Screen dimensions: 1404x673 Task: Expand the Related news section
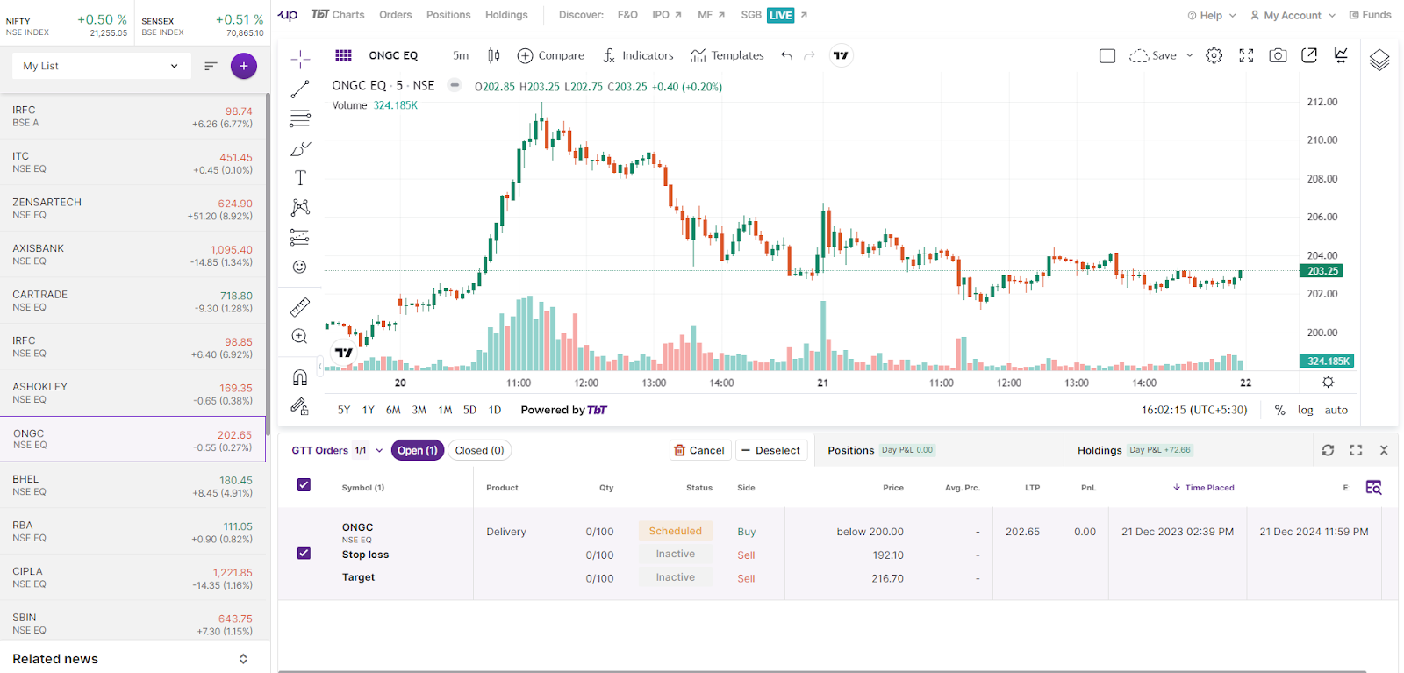[243, 659]
